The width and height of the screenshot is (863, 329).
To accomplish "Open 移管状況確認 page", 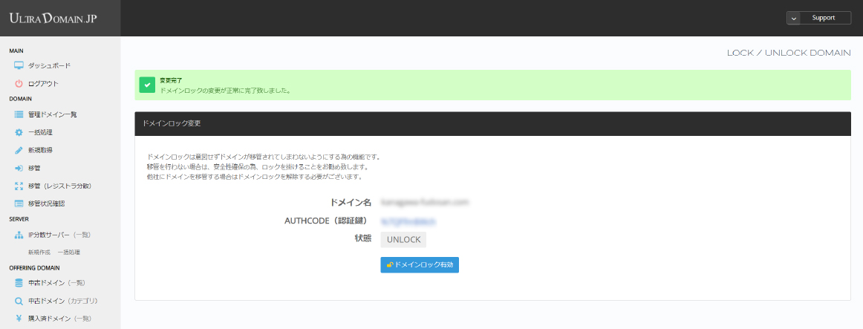I will click(46, 203).
